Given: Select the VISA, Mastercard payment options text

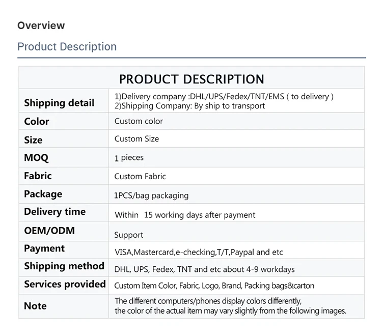Looking at the screenshot, I should [199, 252].
